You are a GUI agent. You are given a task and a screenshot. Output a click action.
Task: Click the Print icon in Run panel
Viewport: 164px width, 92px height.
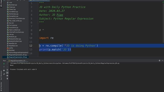click(x=7, y=76)
